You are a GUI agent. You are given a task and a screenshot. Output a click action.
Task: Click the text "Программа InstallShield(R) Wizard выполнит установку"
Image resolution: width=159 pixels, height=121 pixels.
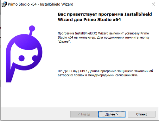[99, 33]
